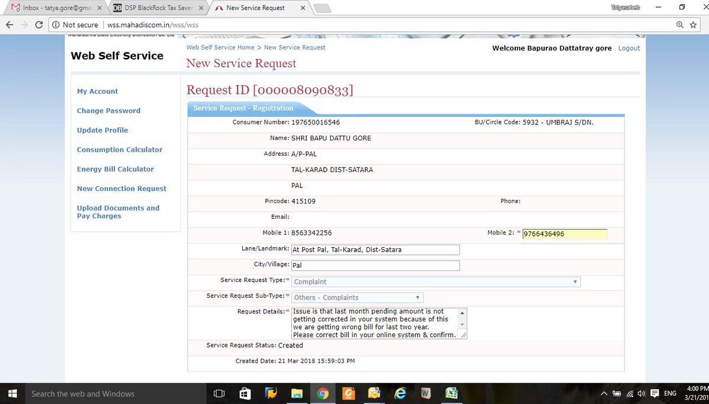Switch to DSP BlackRock Tax Saver tab
This screenshot has height=404, width=709.
tap(160, 8)
